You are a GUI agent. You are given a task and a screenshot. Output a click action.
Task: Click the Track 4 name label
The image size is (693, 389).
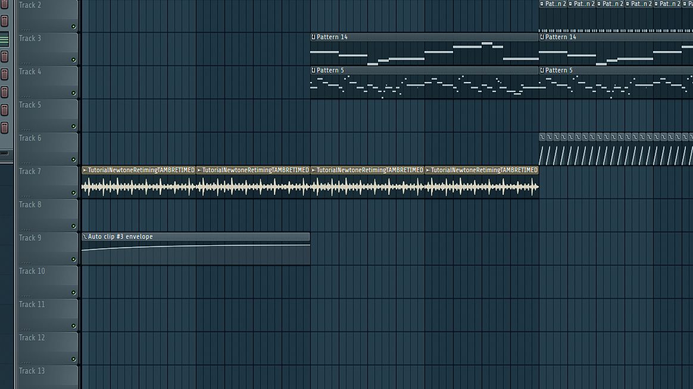click(x=31, y=71)
